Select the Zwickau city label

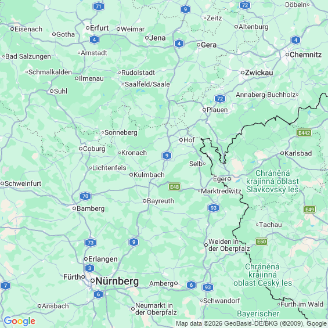pos(259,73)
